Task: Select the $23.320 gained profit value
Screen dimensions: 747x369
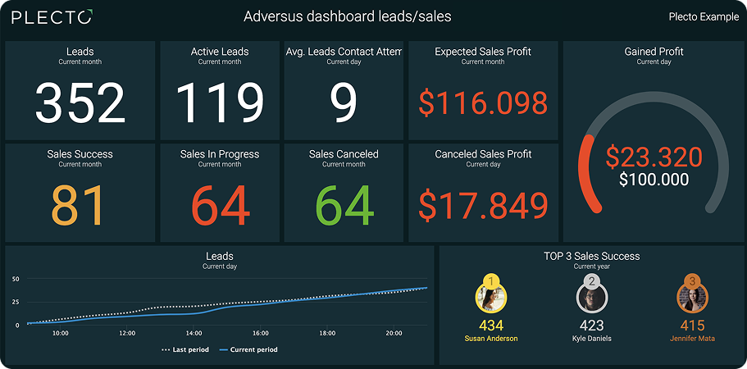Action: click(x=654, y=157)
